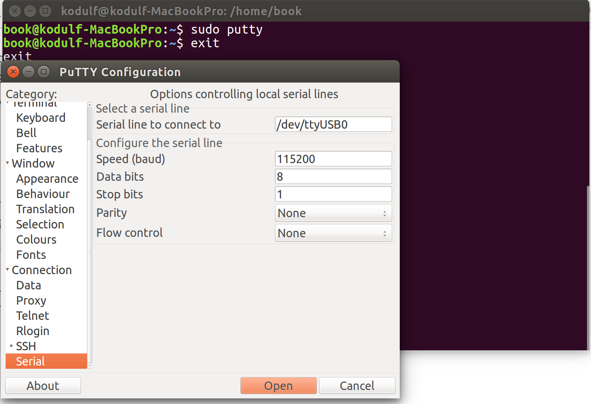The height and width of the screenshot is (404, 591).
Task: Open the Keyboard settings page
Action: 40,117
